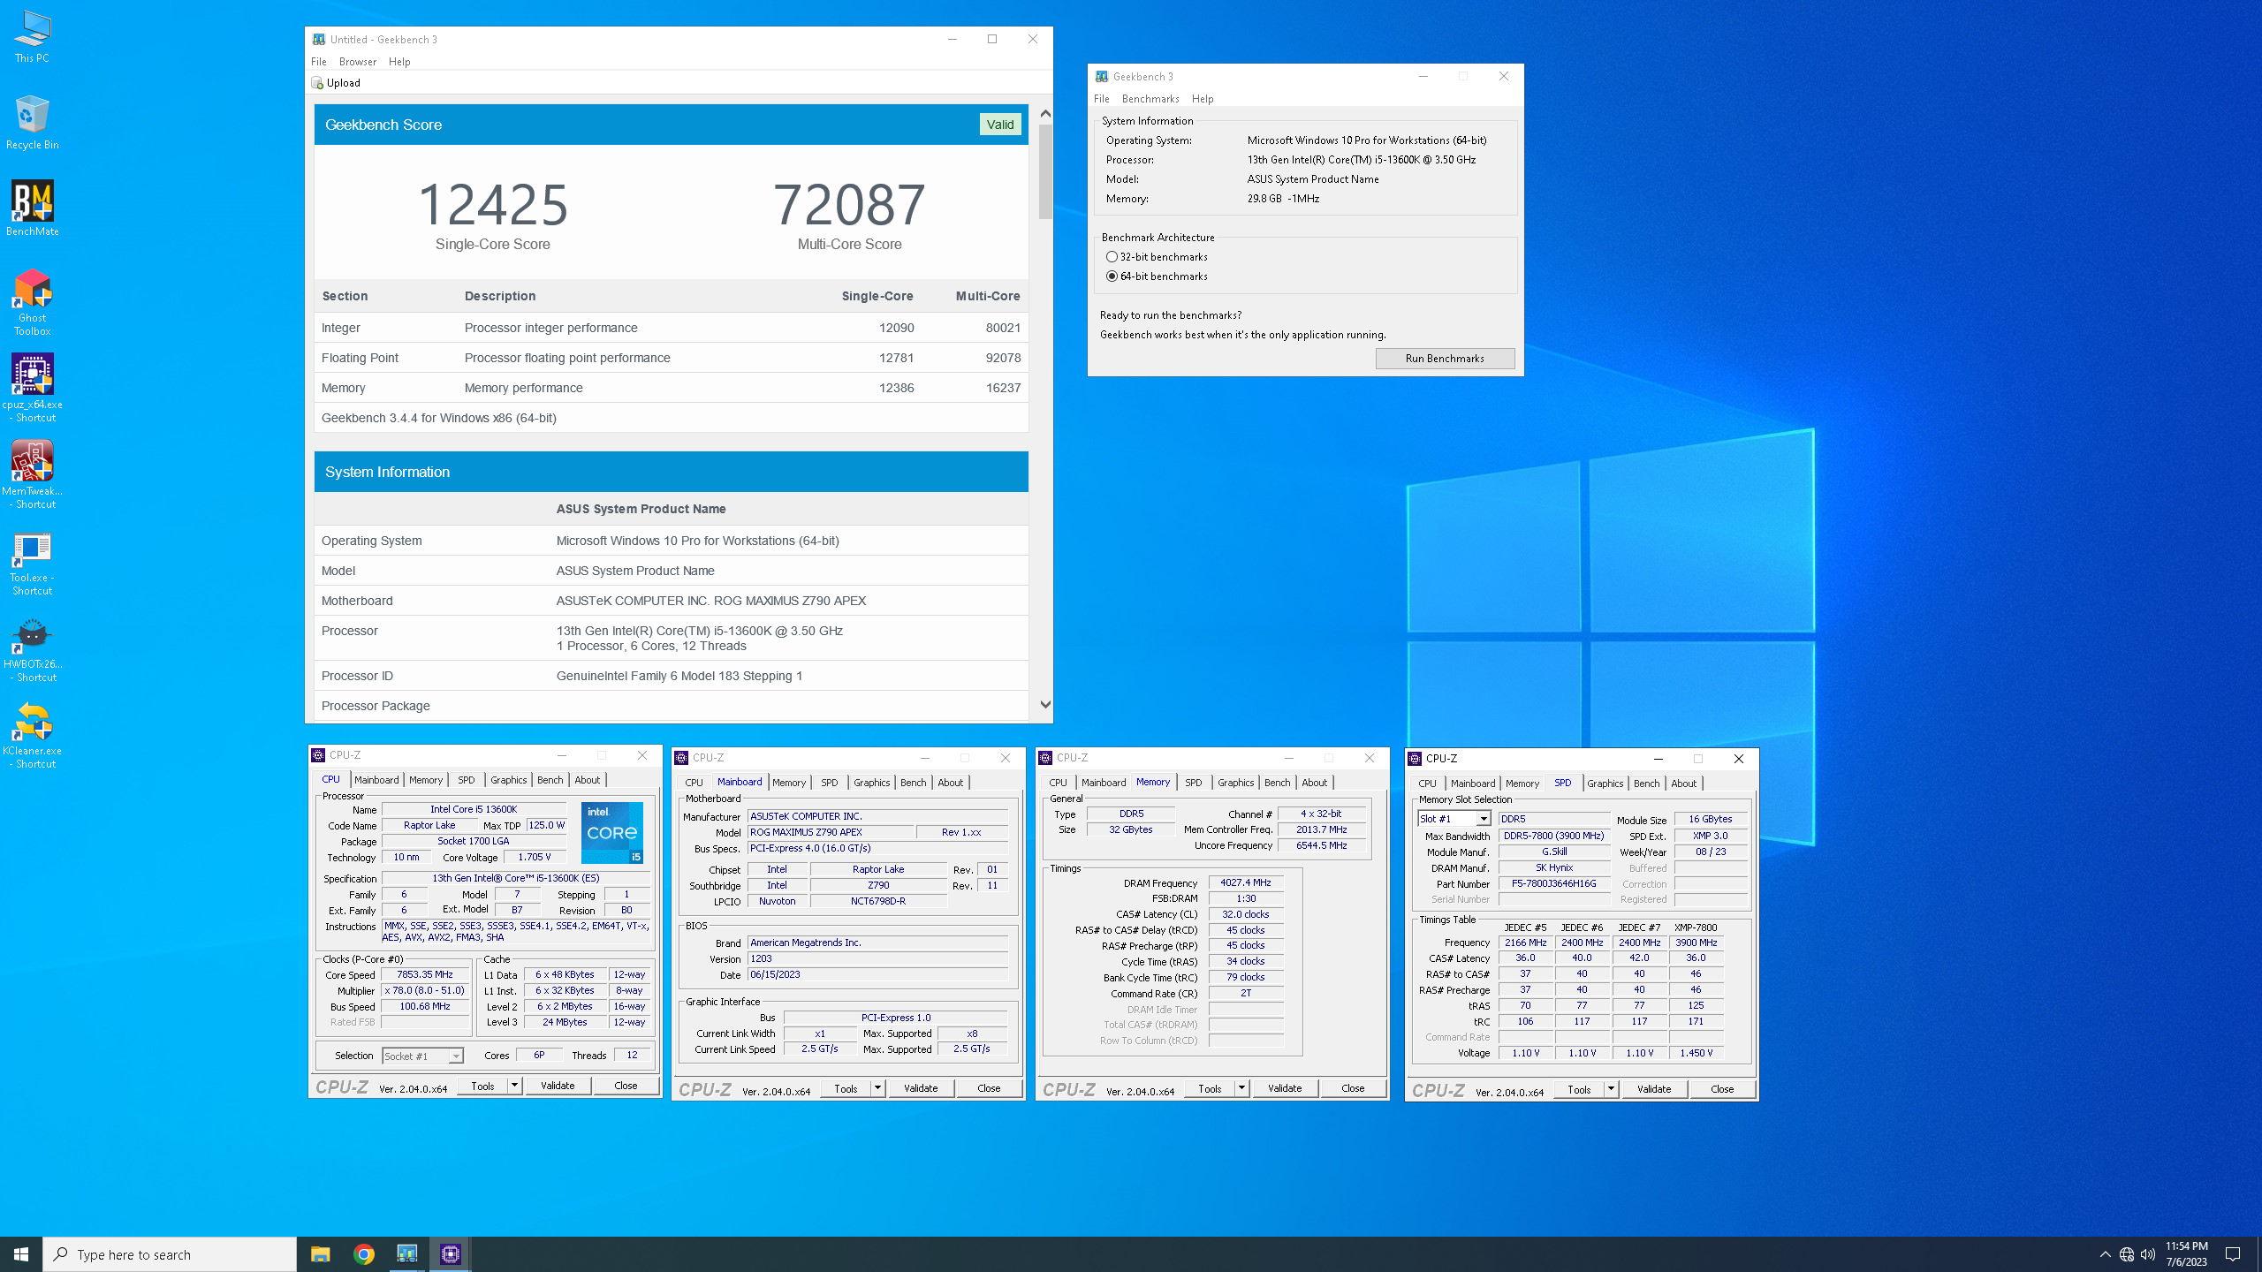Open MemTweak shortcut on desktop
The image size is (2262, 1272).
[32, 475]
